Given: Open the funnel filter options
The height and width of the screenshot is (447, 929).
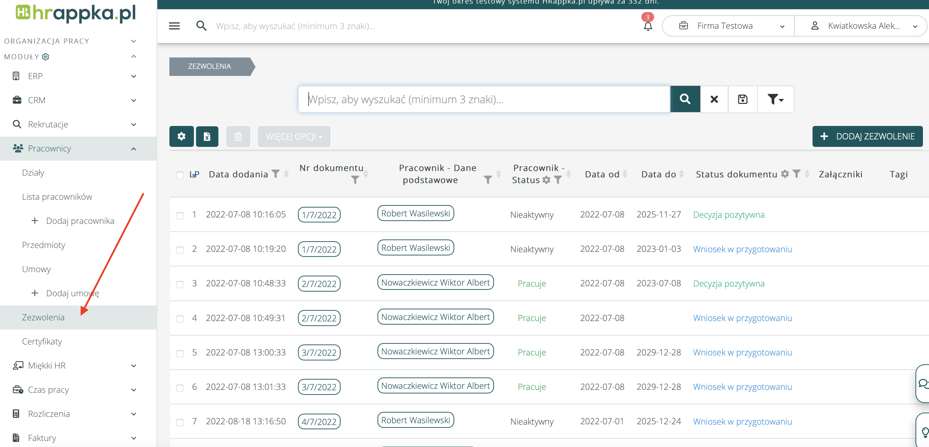Looking at the screenshot, I should coord(775,99).
